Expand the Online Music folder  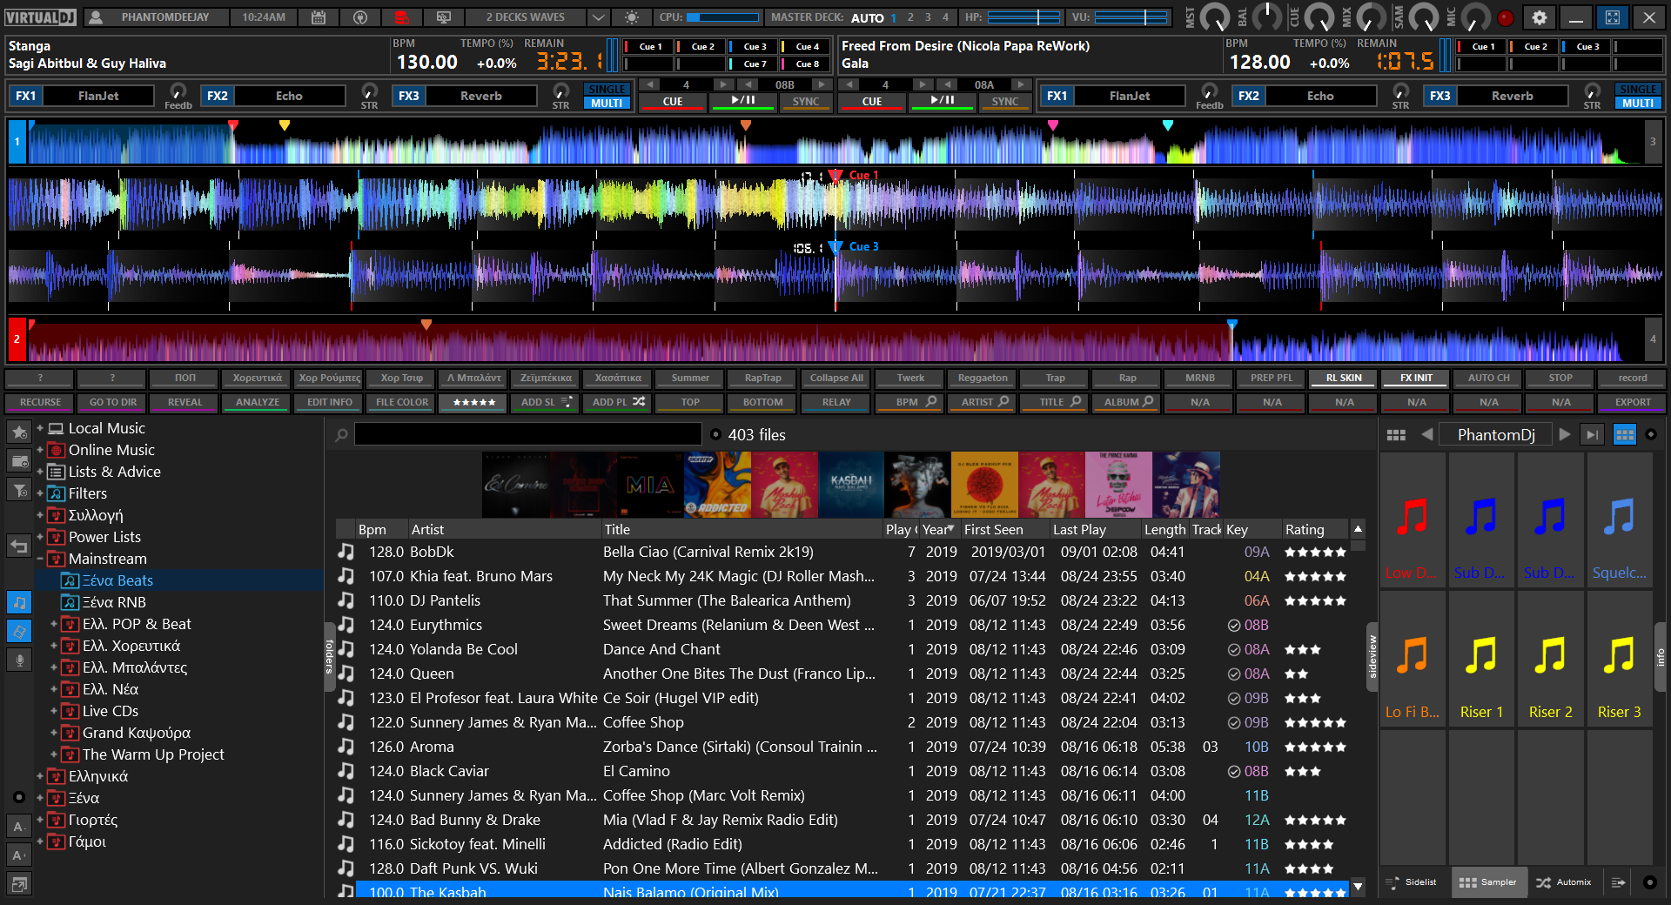click(40, 450)
